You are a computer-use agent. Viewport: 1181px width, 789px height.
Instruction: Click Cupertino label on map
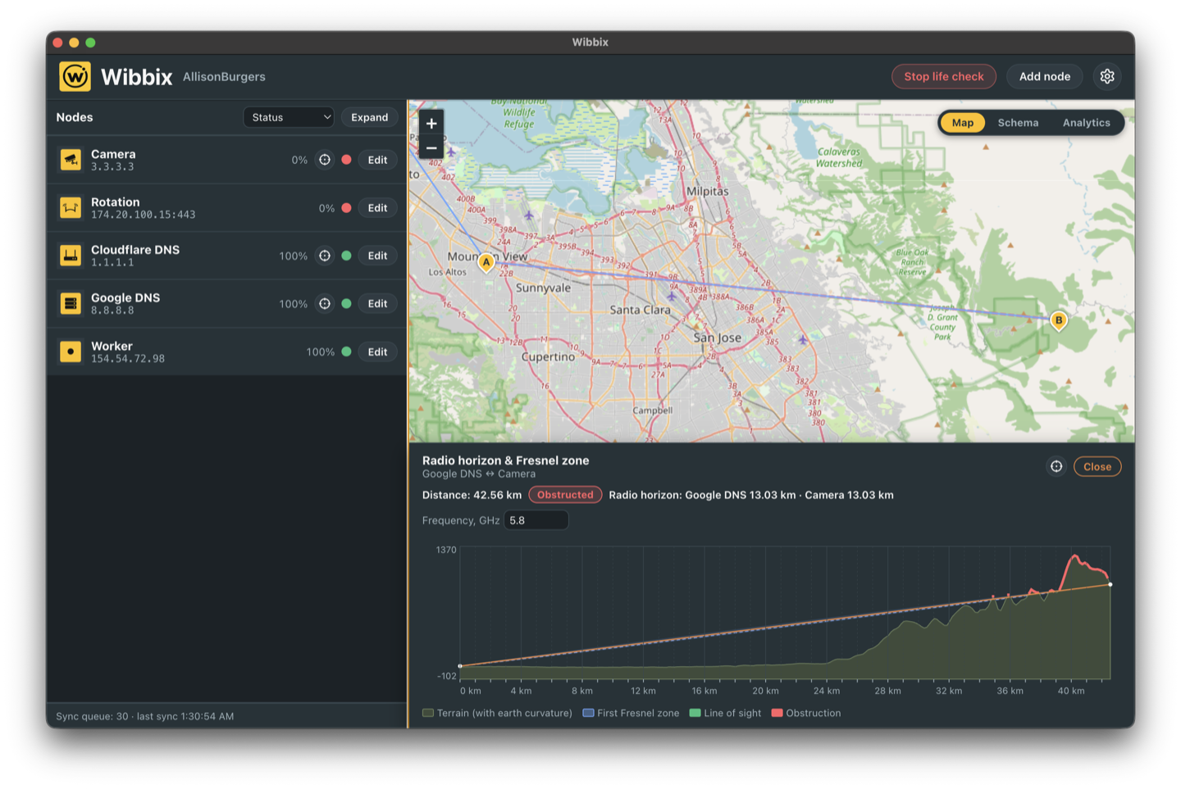(548, 357)
